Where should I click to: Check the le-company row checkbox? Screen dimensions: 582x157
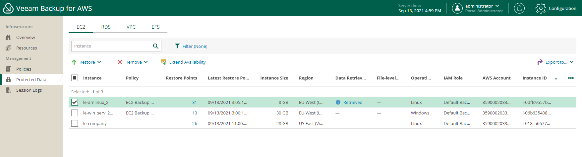point(75,123)
